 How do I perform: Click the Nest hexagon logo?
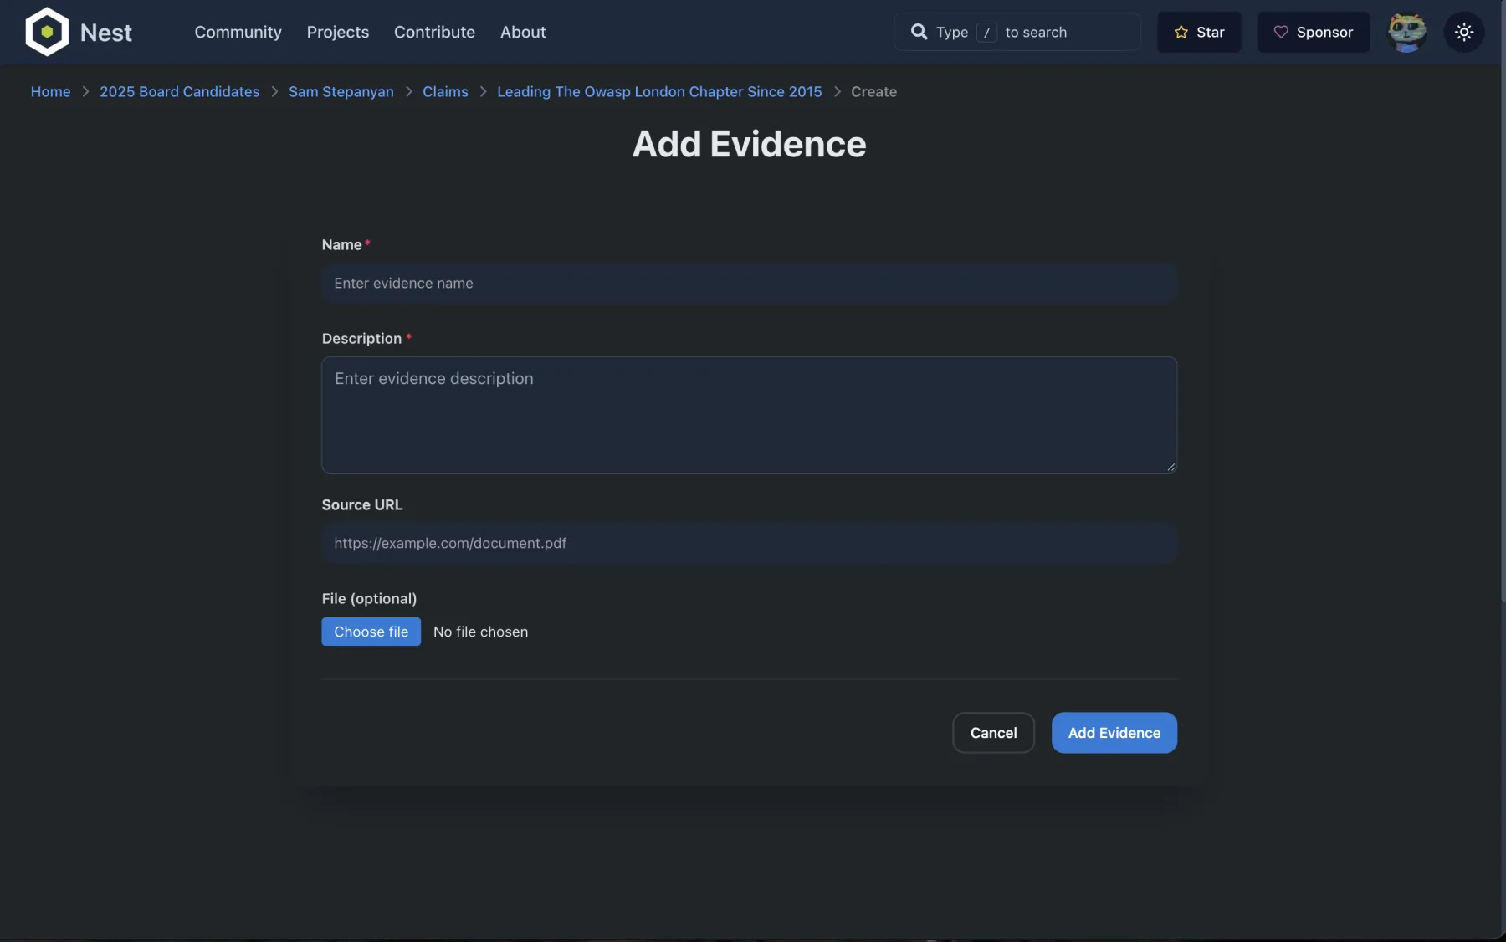tap(47, 32)
